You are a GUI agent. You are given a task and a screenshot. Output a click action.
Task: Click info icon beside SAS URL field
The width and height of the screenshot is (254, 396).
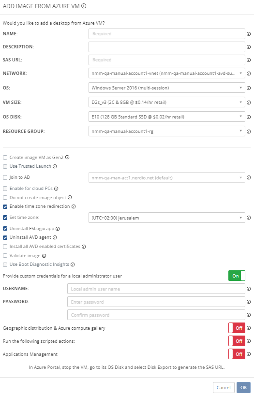click(249, 60)
